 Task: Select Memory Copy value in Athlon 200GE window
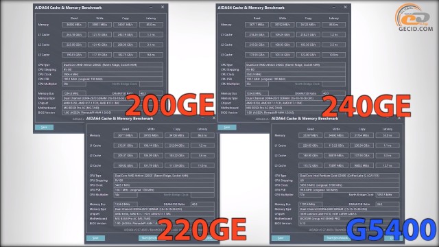click(x=125, y=25)
